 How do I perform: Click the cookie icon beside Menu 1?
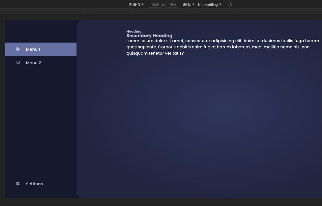[18, 49]
